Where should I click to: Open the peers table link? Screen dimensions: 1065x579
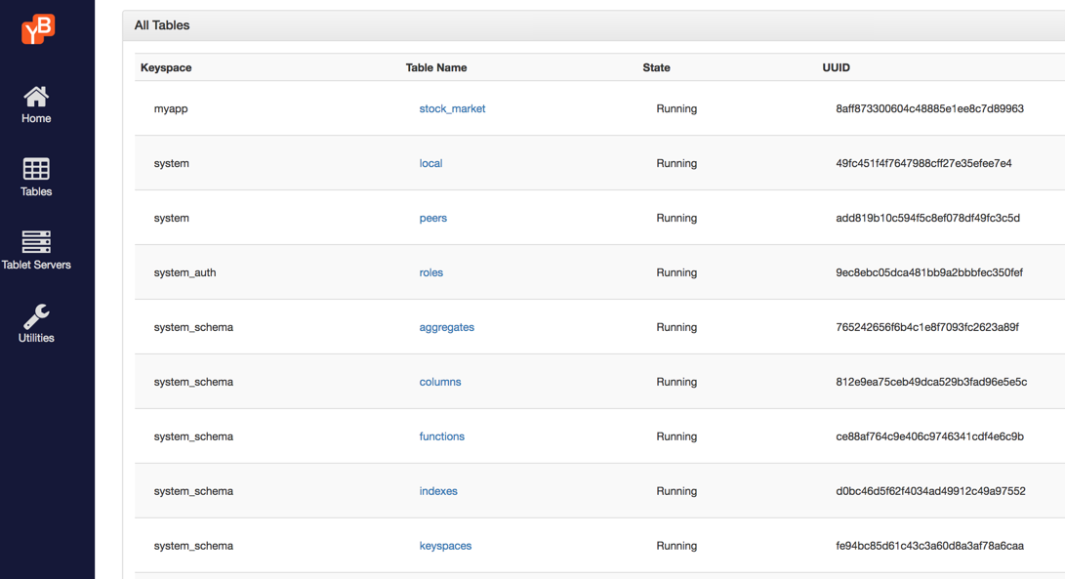coord(432,219)
